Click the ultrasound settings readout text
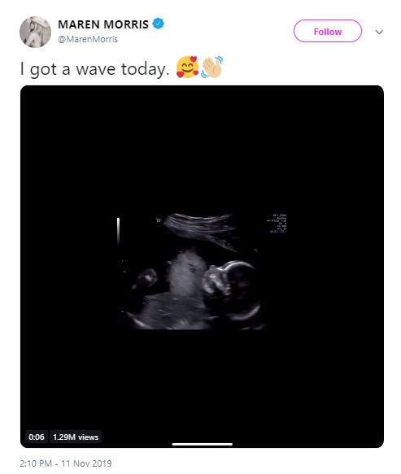The image size is (401, 474). [277, 224]
